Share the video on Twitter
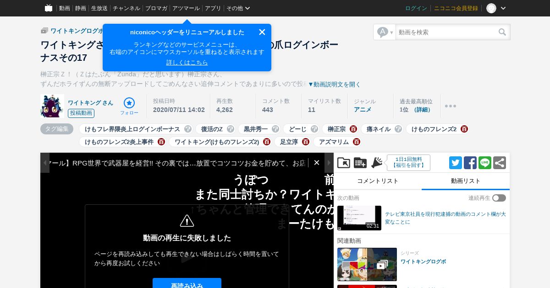Image resolution: width=550 pixels, height=288 pixels. point(456,163)
